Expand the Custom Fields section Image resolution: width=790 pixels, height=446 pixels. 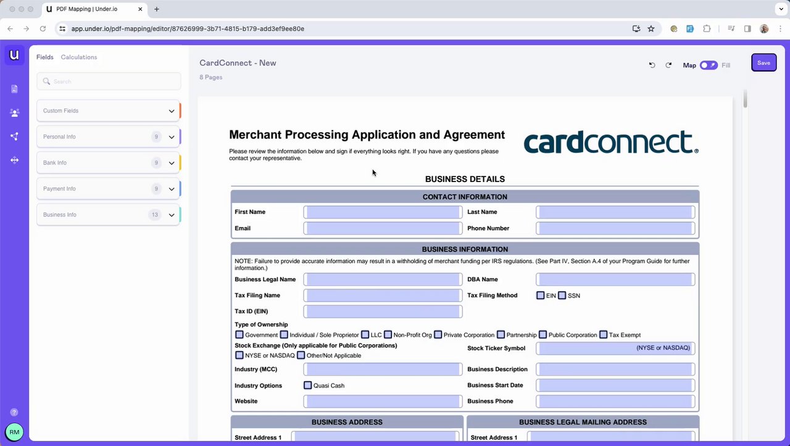tap(109, 111)
